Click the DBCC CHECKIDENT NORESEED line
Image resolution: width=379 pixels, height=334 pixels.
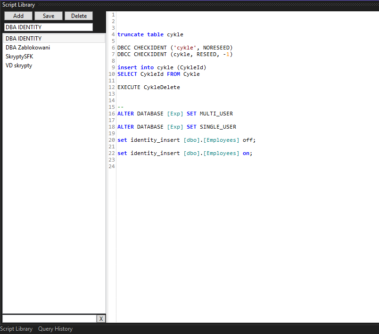[175, 48]
